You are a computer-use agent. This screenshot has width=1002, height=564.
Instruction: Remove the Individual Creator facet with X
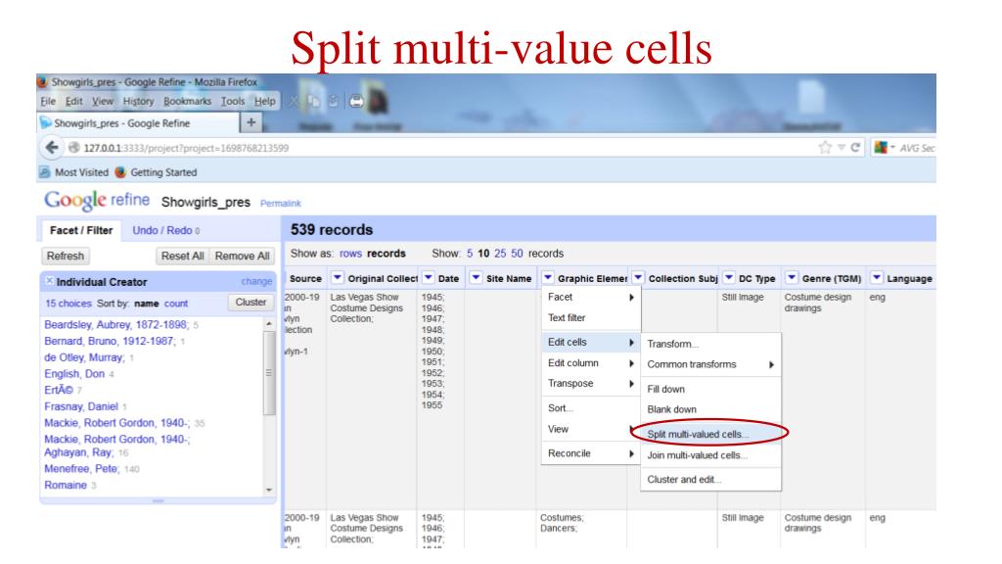(49, 281)
